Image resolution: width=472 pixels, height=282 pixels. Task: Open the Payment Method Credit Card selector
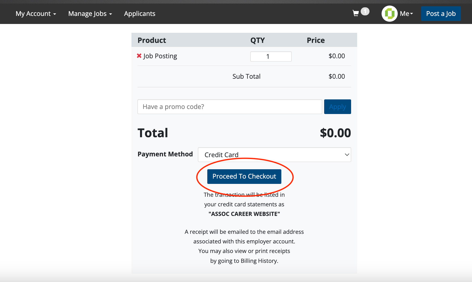(274, 155)
